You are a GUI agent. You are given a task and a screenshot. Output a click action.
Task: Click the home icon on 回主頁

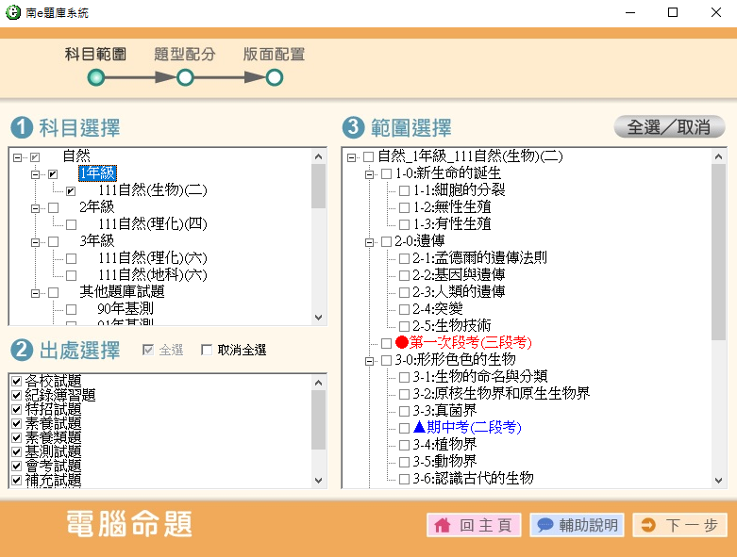pos(442,525)
